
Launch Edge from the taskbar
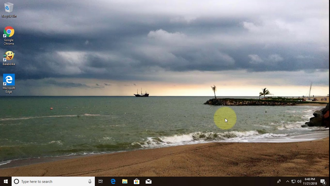[x=113, y=181]
